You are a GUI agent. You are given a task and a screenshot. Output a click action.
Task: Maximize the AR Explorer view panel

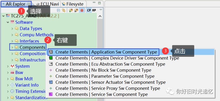(x=99, y=3)
